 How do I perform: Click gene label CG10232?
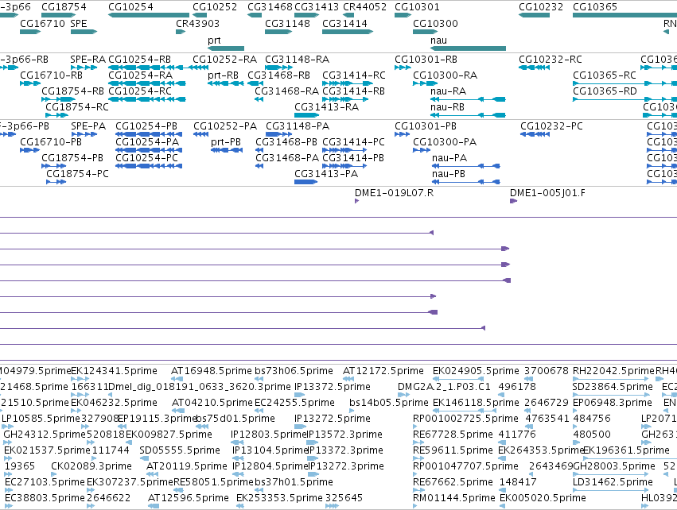point(541,7)
